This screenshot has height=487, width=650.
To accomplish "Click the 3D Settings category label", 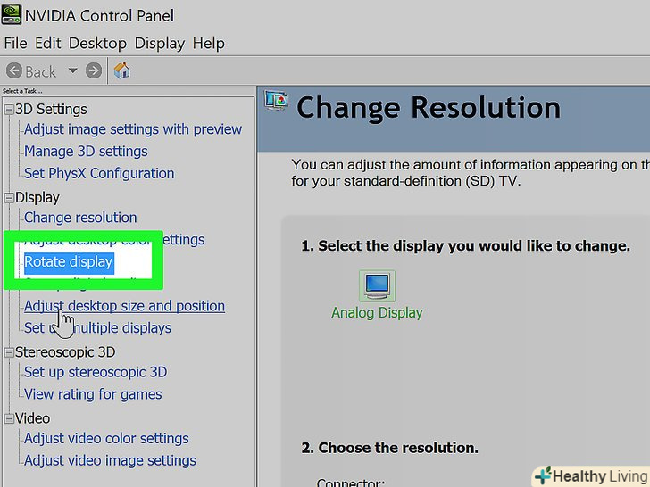I will [x=51, y=110].
